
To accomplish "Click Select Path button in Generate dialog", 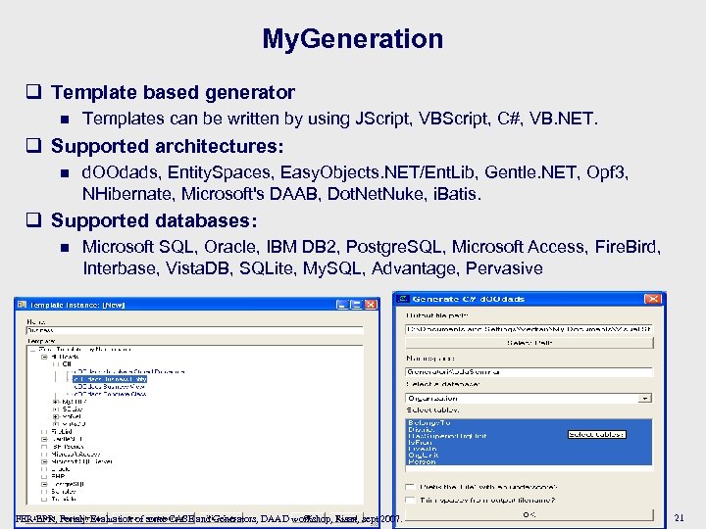I will 529,343.
